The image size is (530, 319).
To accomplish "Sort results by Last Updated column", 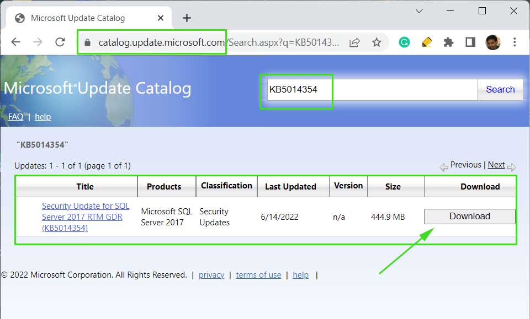I will 291,186.
